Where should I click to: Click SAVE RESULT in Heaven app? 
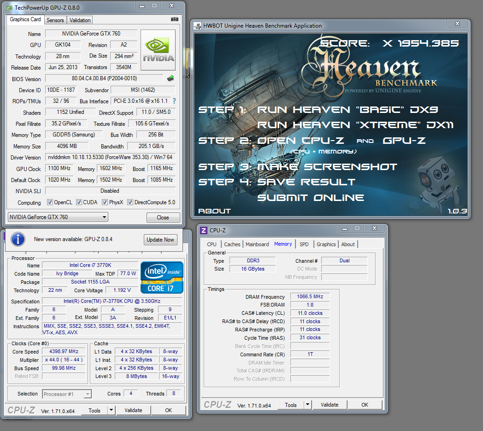(306, 182)
